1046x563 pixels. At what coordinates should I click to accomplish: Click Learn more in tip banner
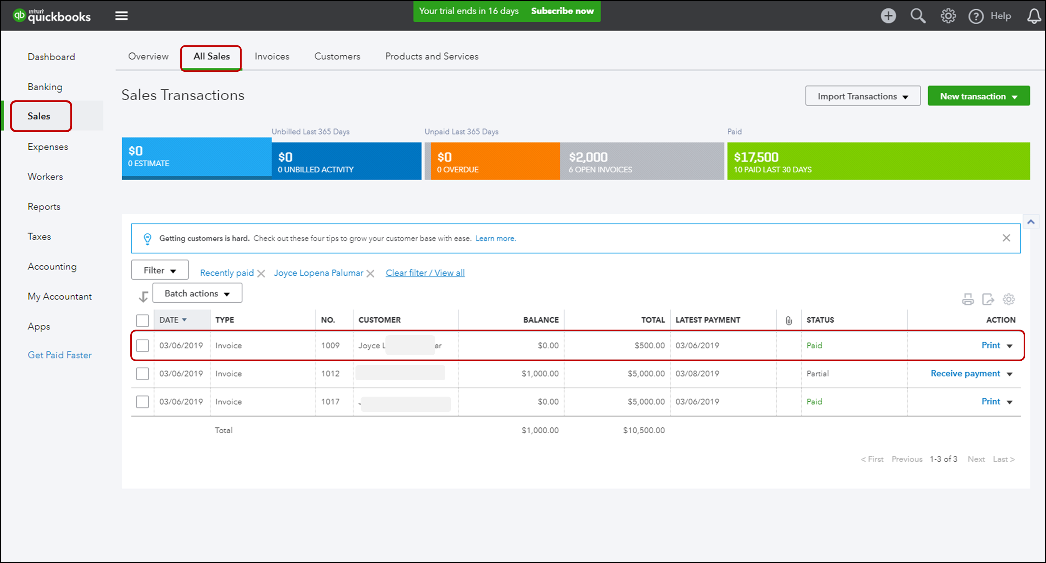495,239
